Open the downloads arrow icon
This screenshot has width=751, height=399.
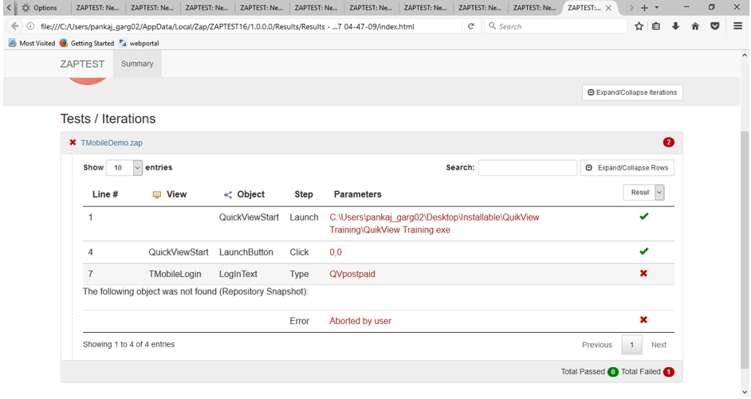pos(675,26)
